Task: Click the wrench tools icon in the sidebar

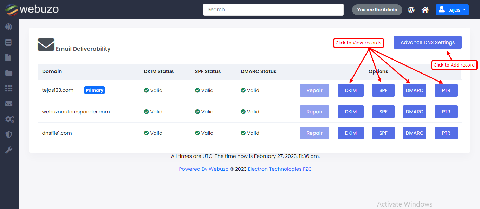Action: click(9, 150)
